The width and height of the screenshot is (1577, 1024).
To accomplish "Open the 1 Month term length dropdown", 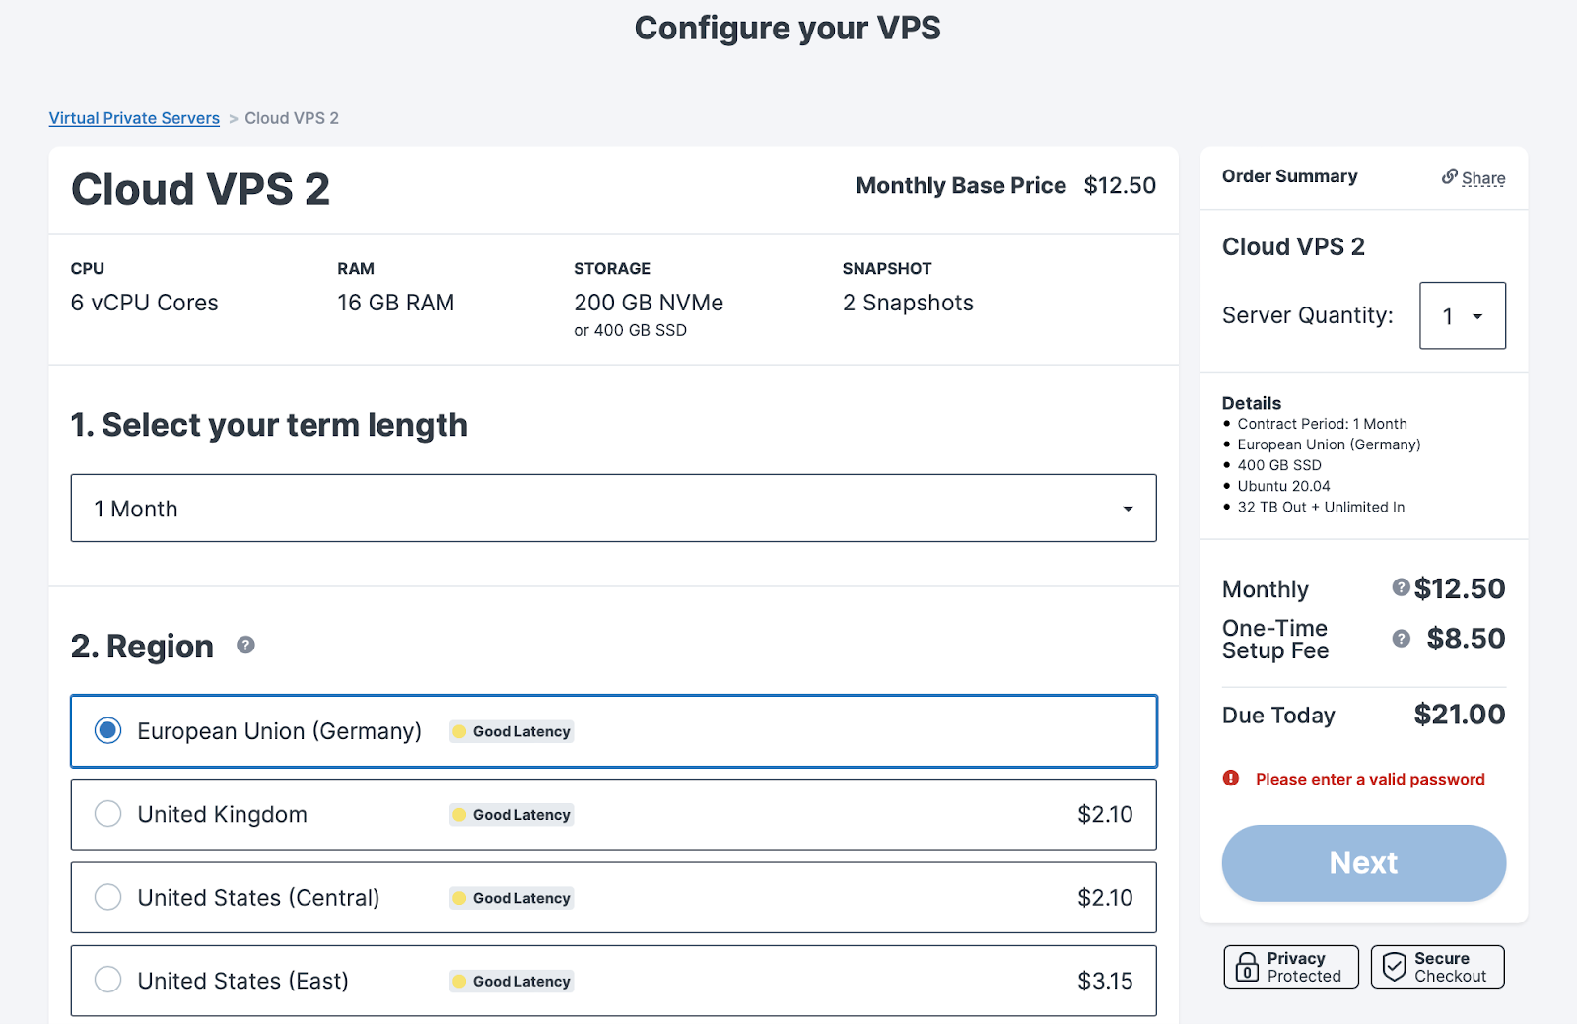I will coord(613,509).
